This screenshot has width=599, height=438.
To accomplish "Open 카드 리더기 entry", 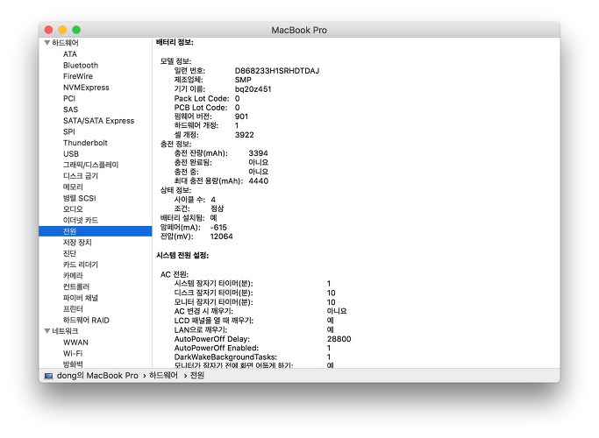I will 80,265.
